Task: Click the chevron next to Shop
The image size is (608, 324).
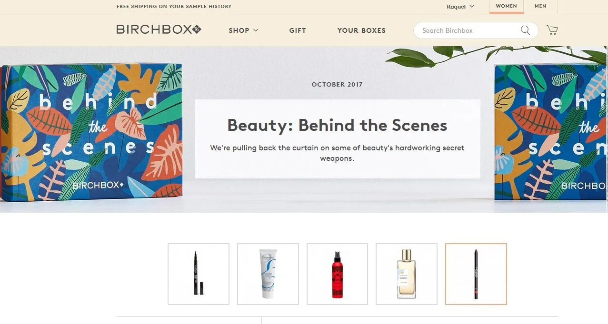Action: [x=256, y=30]
